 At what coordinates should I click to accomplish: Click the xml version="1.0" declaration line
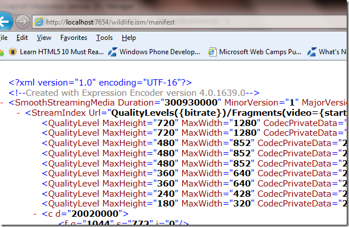[x=100, y=83]
